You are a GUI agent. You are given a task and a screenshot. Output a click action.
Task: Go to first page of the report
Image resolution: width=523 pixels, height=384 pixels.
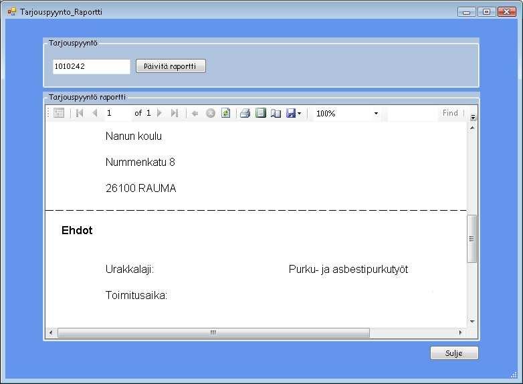[x=80, y=113]
